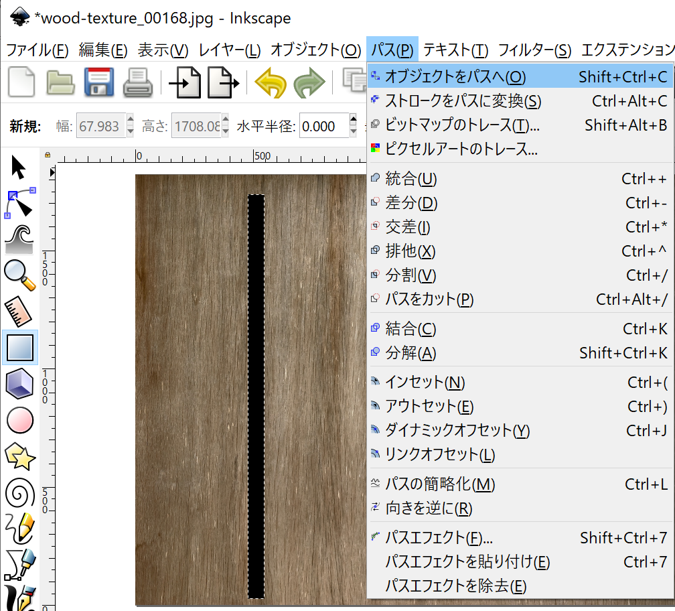
Task: Pick the Measure ruler tool
Action: [x=19, y=311]
